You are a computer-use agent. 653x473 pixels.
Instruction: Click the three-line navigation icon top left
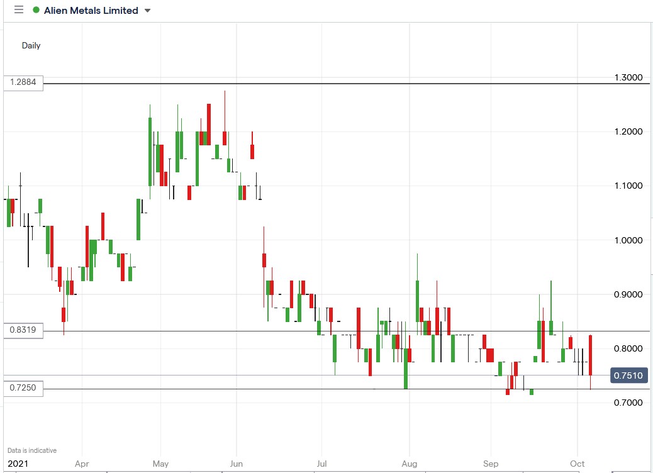(18, 9)
